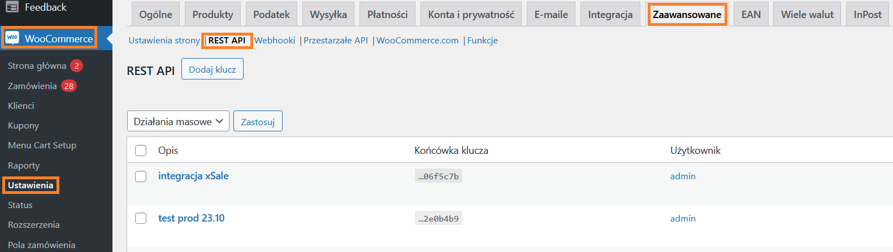Go to Raporty in the sidebar
The height and width of the screenshot is (252, 893).
24,166
